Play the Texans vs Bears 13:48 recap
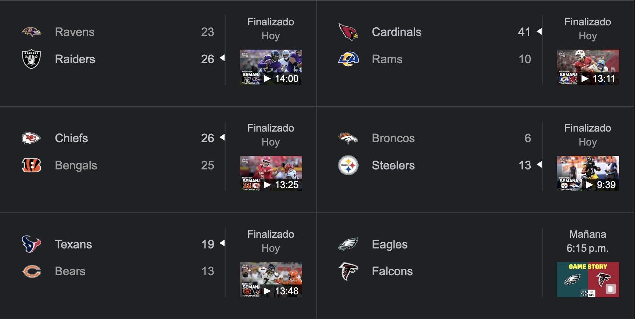The height and width of the screenshot is (319, 635). coord(271,280)
